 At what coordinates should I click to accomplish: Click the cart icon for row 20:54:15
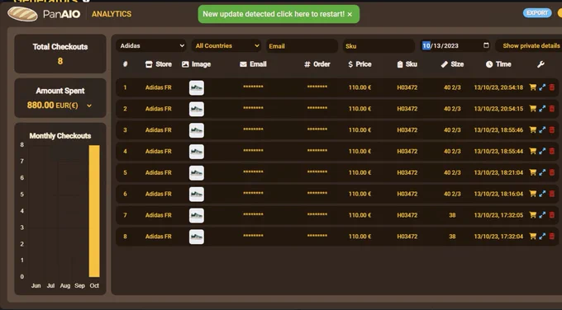[x=532, y=109]
